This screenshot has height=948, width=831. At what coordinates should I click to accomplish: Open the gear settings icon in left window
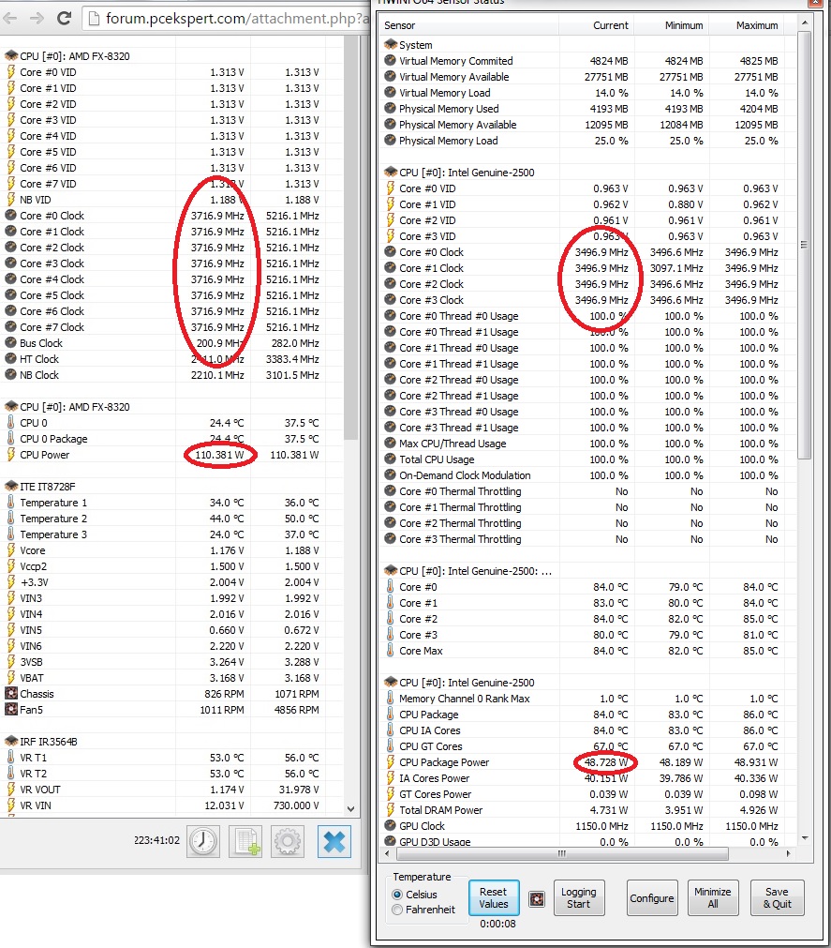288,841
